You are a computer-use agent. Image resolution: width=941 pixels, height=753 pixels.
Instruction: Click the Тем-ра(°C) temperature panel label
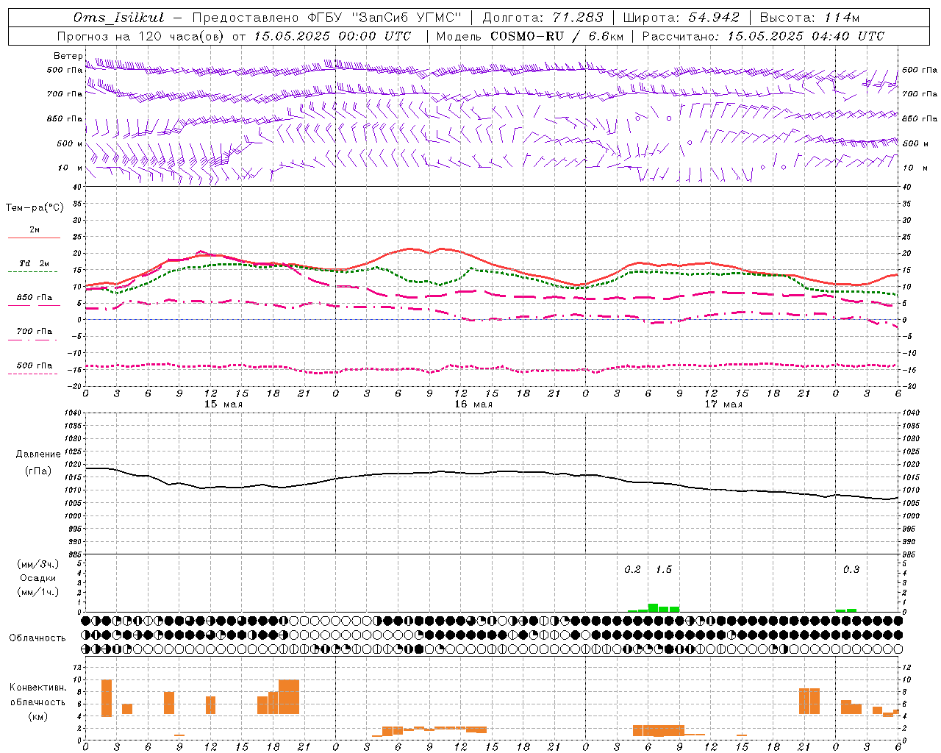35,208
